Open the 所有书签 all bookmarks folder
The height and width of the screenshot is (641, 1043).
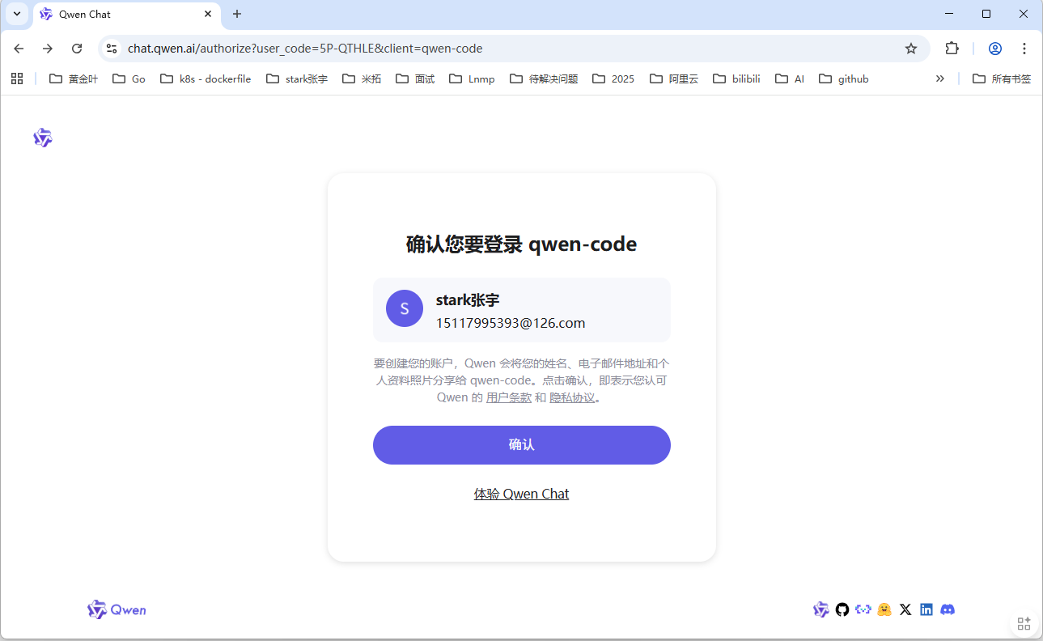tap(1002, 79)
